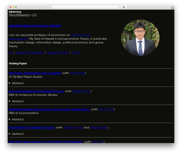Open the About menu item
The height and width of the screenshot is (154, 182).
[13, 15]
